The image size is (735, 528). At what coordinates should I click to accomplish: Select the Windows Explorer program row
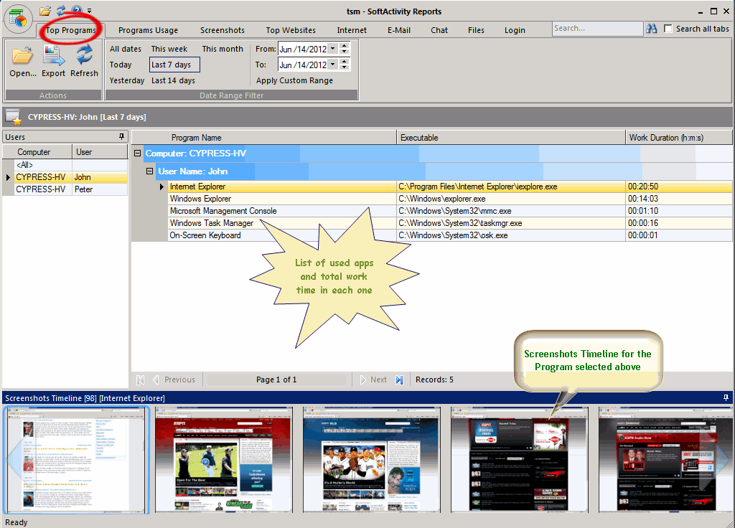pos(450,199)
